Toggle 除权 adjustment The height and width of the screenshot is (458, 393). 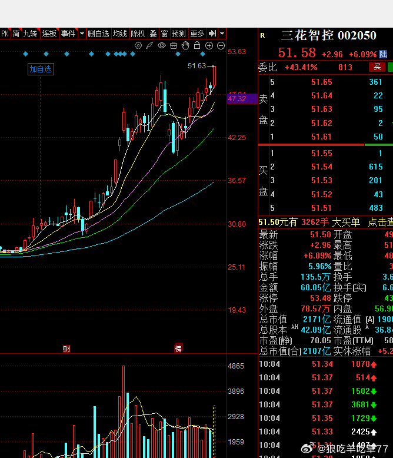click(138, 34)
